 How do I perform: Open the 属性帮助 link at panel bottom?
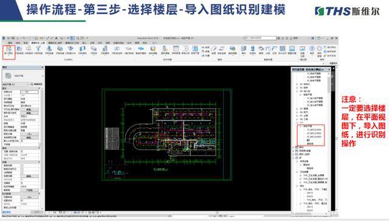click(x=7, y=212)
